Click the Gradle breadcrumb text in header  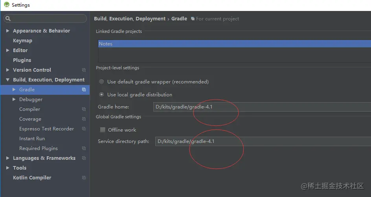[x=179, y=19]
